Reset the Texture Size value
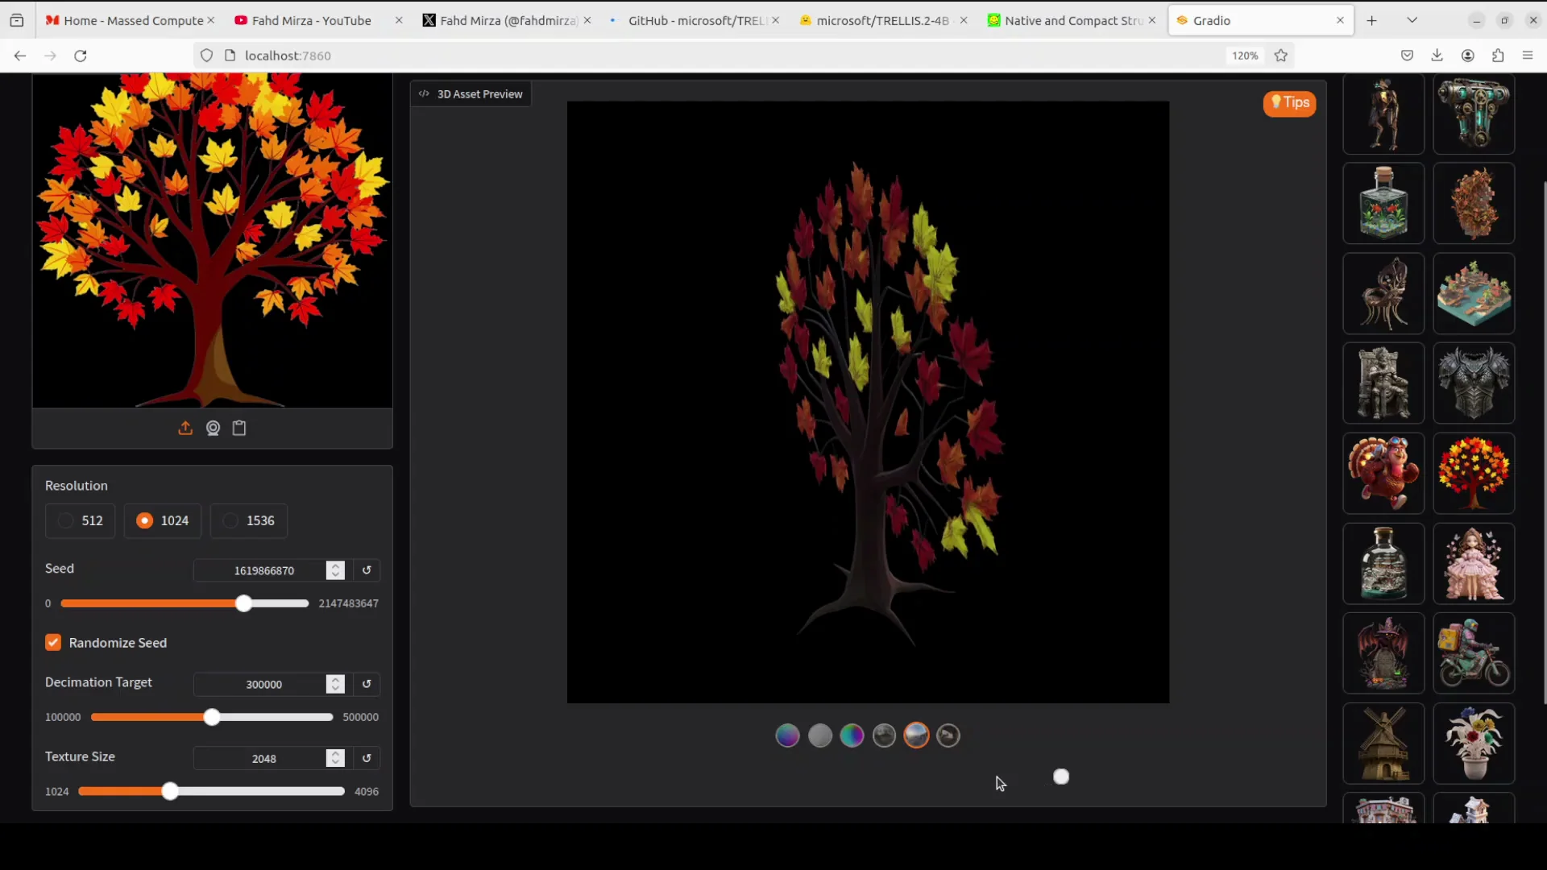This screenshot has width=1547, height=870. point(367,758)
